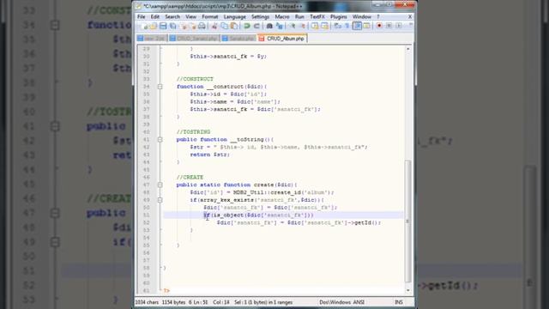Open the Settings menu
The image size is (549, 309).
pos(260,17)
